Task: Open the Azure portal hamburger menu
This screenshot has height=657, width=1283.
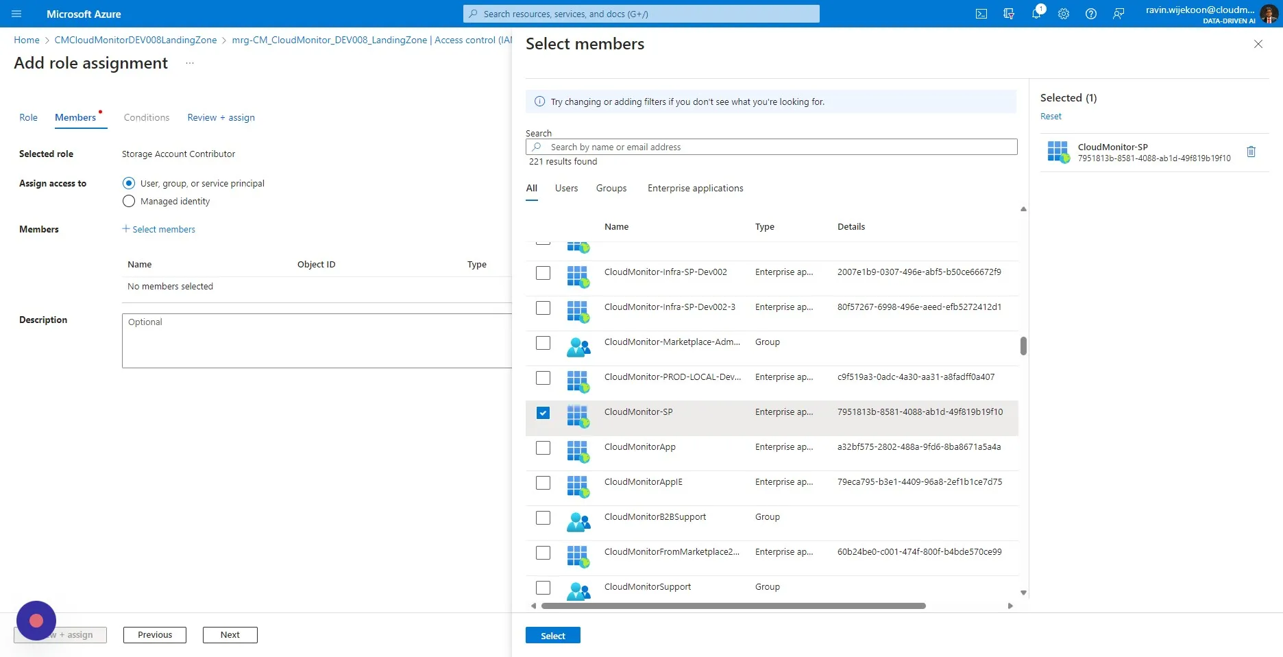Action: 16,14
